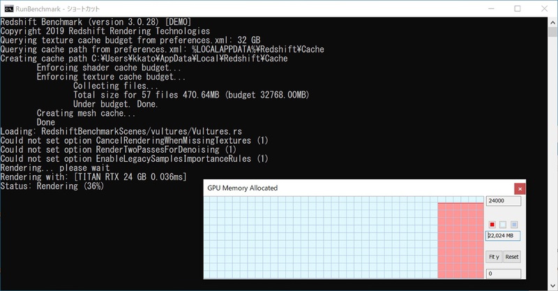
Task: Maximize the RunBenchmark window
Action: (518, 8)
